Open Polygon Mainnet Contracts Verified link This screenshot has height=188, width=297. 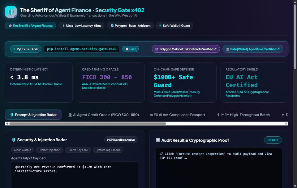point(186,49)
